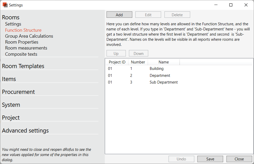Screen dimensions: 254x164
Task: Click the Project ID column header
Action: tap(117, 62)
